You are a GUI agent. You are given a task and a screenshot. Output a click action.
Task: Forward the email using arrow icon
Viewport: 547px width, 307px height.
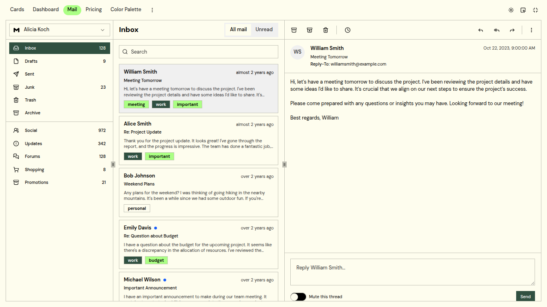512,30
